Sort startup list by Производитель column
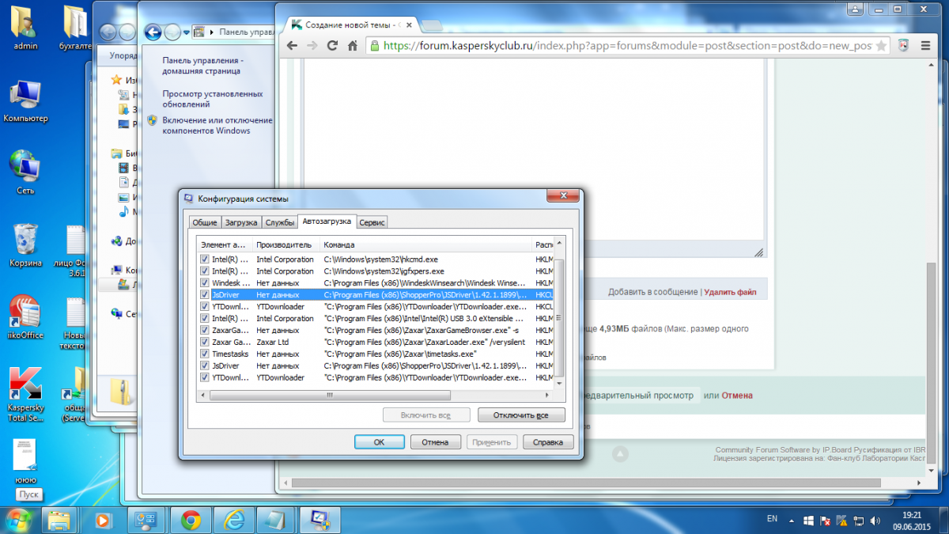 point(286,244)
